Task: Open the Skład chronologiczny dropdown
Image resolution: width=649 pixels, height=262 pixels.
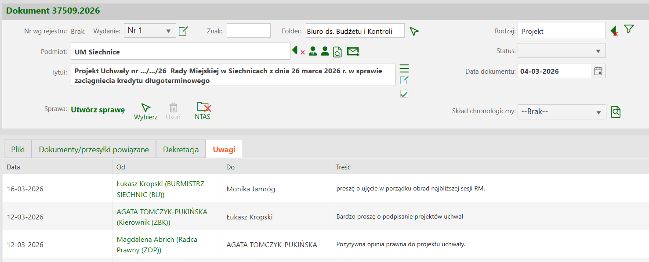Action: [562, 112]
